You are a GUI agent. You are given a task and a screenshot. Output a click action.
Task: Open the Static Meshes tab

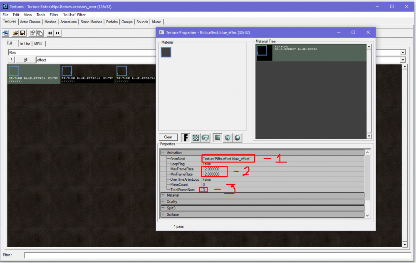(91, 22)
